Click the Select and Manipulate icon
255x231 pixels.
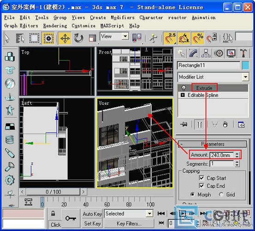tap(153, 39)
